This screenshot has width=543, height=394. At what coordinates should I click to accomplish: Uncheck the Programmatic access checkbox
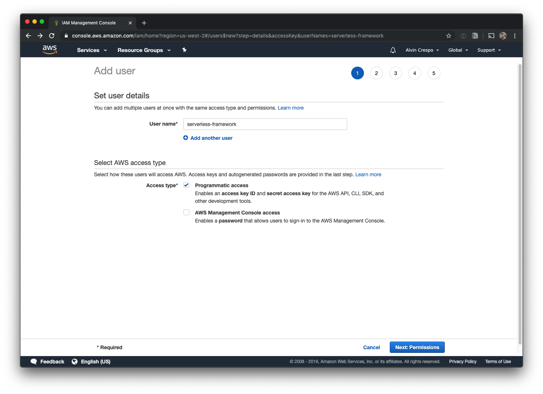[186, 185]
